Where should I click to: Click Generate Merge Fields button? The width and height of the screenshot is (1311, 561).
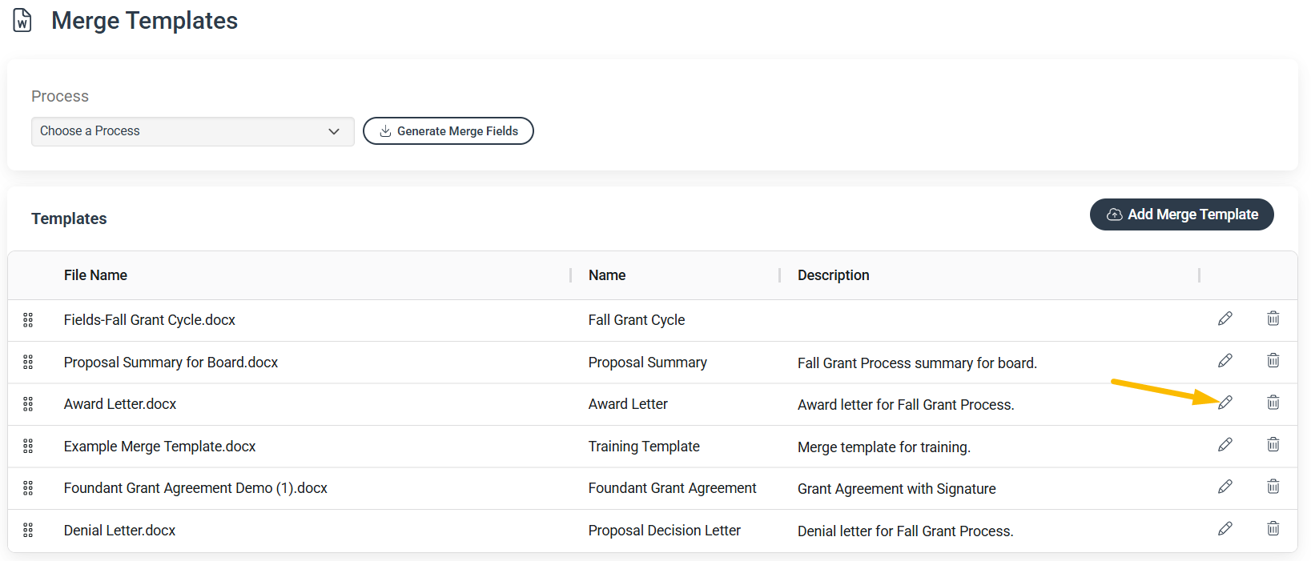(x=448, y=131)
